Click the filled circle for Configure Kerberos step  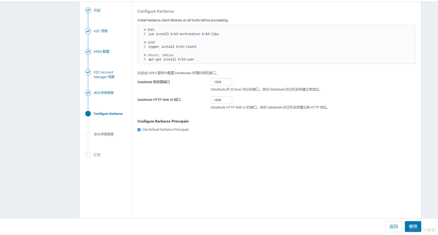tap(88, 114)
